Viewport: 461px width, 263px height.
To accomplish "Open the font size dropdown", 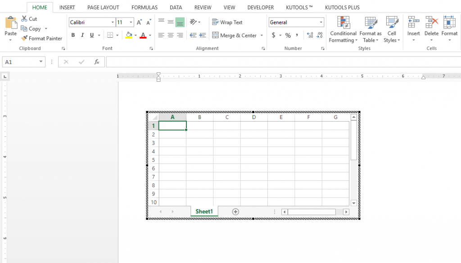I will point(131,22).
